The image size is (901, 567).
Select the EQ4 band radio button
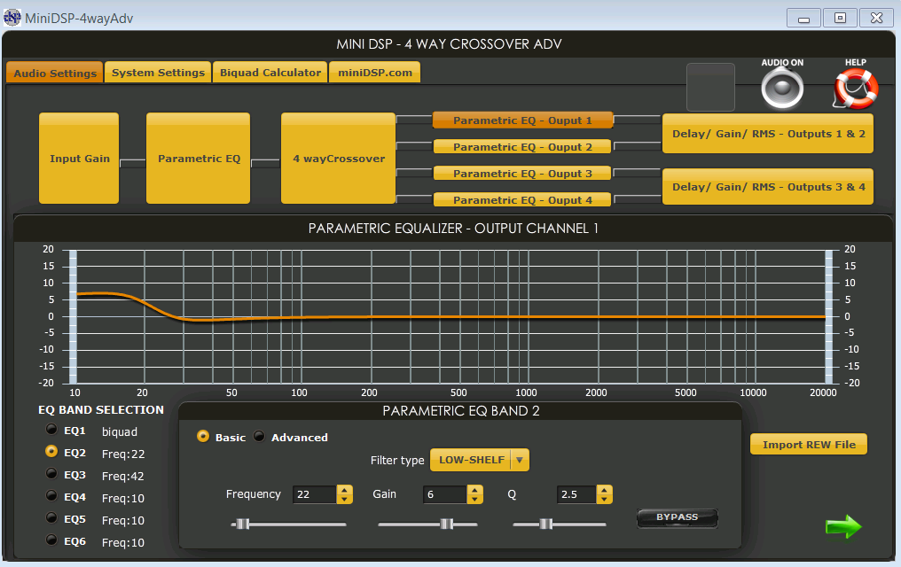click(x=51, y=495)
